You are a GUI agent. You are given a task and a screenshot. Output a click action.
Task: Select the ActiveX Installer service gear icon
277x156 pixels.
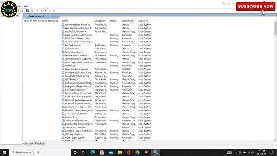click(x=63, y=25)
